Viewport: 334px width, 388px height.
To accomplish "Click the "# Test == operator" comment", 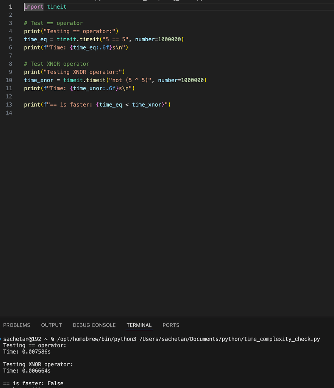I will point(53,23).
